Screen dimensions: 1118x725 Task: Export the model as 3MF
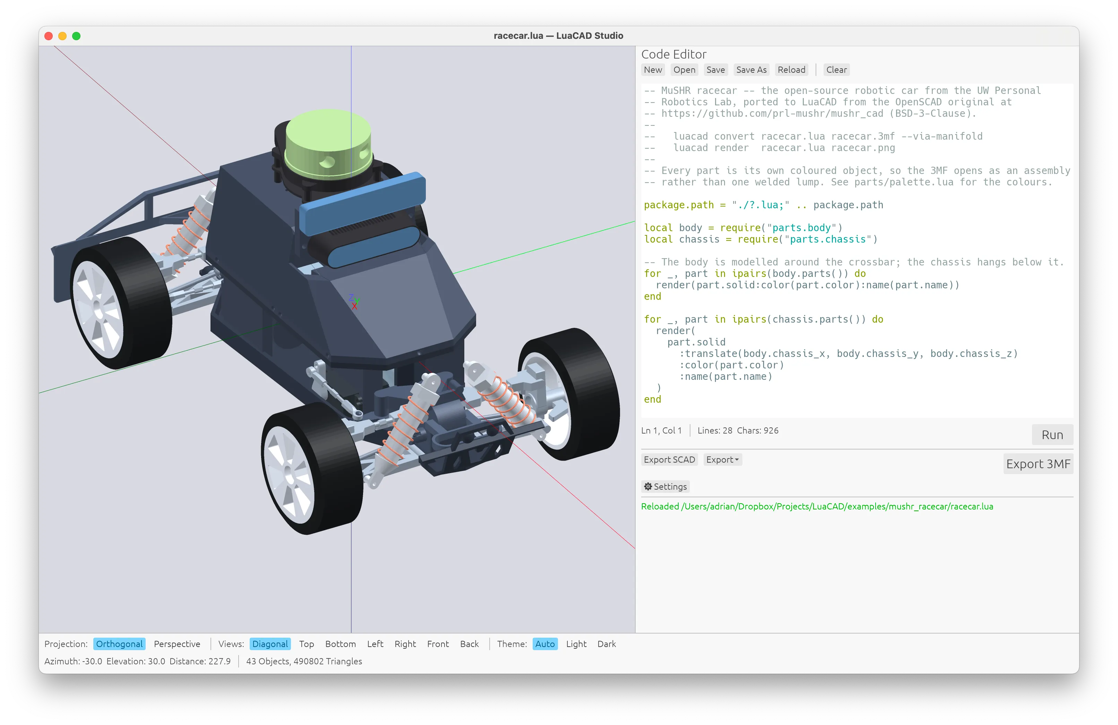(1038, 464)
